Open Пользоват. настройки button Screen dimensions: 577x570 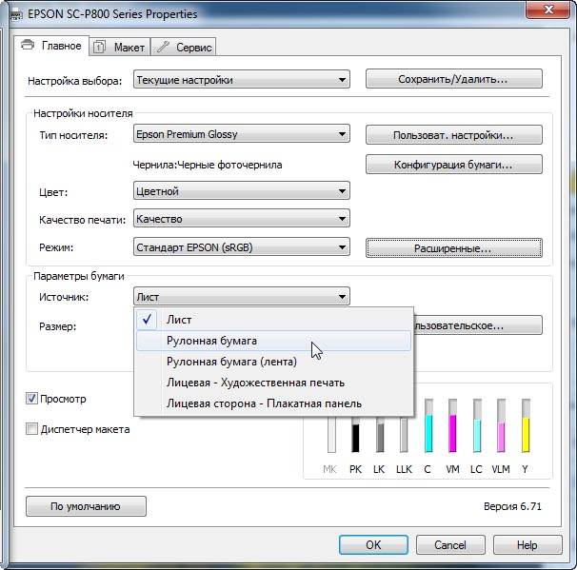click(454, 135)
